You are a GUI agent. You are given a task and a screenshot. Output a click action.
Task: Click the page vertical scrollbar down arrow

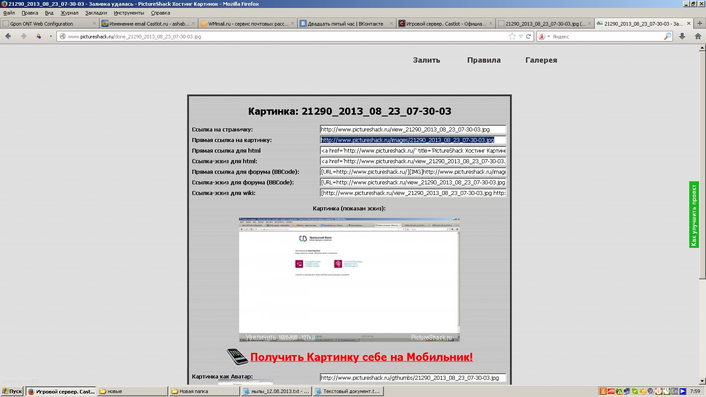[702, 381]
